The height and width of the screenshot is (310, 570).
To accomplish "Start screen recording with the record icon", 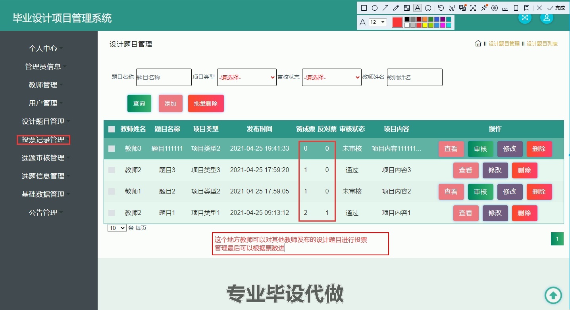I will click(x=495, y=8).
